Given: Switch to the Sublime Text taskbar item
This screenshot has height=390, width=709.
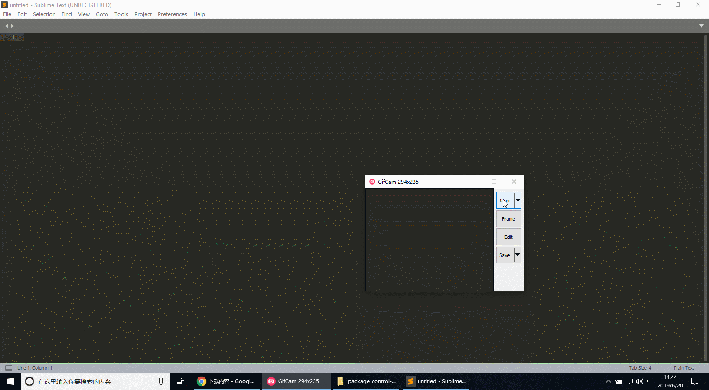Looking at the screenshot, I should [436, 381].
